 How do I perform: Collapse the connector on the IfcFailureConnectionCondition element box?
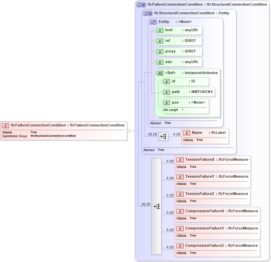pyautogui.click(x=129, y=131)
